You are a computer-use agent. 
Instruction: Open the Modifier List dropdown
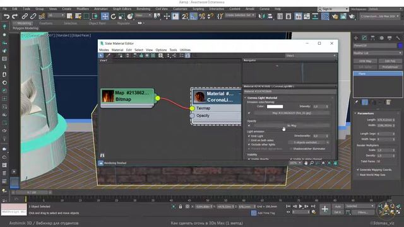[x=377, y=53]
